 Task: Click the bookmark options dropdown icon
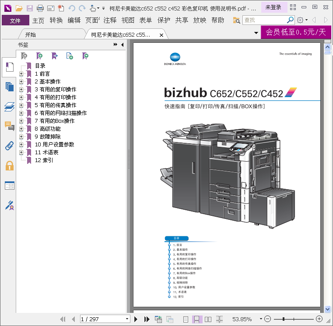(x=85, y=56)
